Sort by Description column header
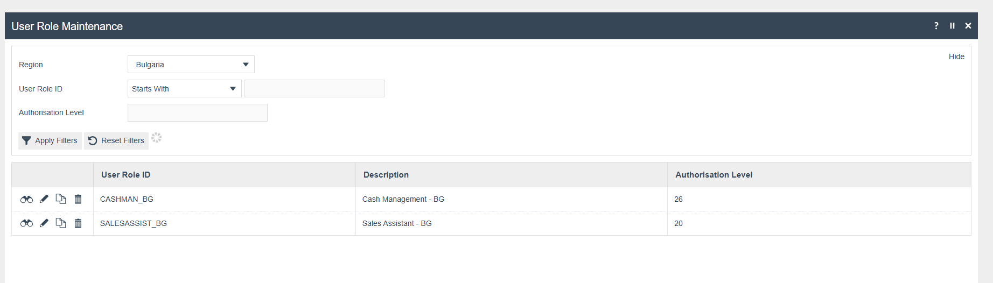The image size is (993, 283). (x=386, y=175)
